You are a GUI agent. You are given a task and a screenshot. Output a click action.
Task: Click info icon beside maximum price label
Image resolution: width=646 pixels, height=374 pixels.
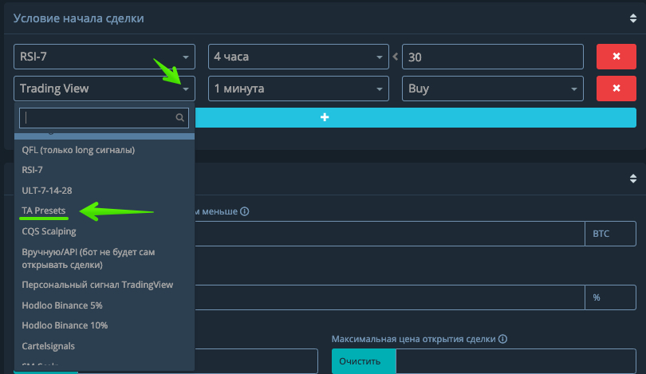click(503, 339)
